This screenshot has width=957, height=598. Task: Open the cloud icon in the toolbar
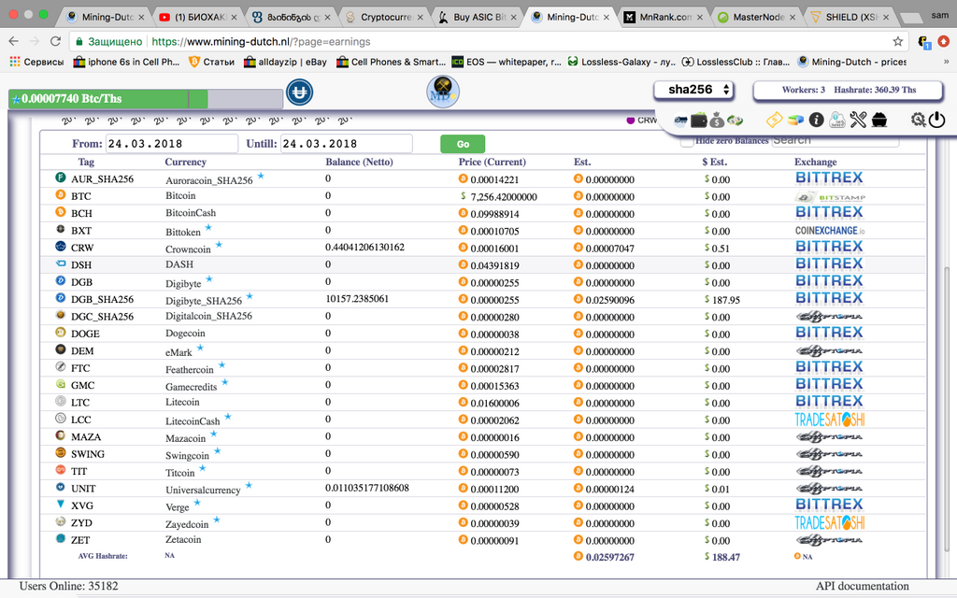(x=837, y=120)
